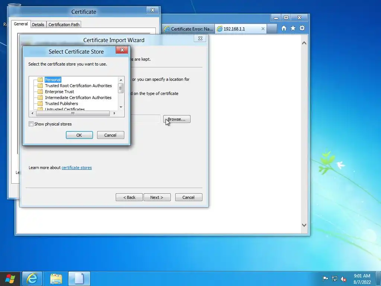The image size is (381, 286).
Task: Click browser page scroll down arrow
Action: pos(304,225)
